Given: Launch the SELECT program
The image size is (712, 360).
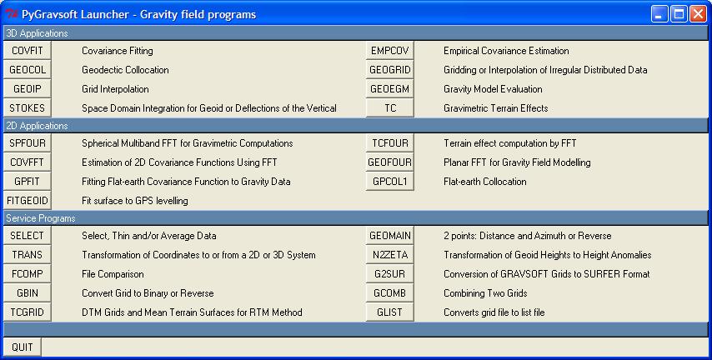Looking at the screenshot, I should 28,236.
